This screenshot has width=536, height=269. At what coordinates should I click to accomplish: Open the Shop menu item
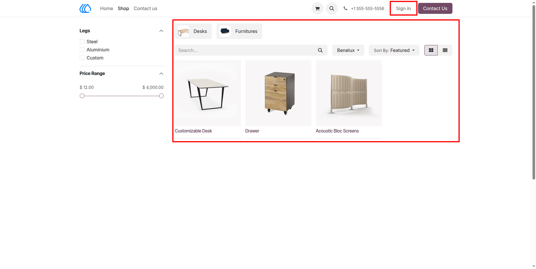pos(123,8)
